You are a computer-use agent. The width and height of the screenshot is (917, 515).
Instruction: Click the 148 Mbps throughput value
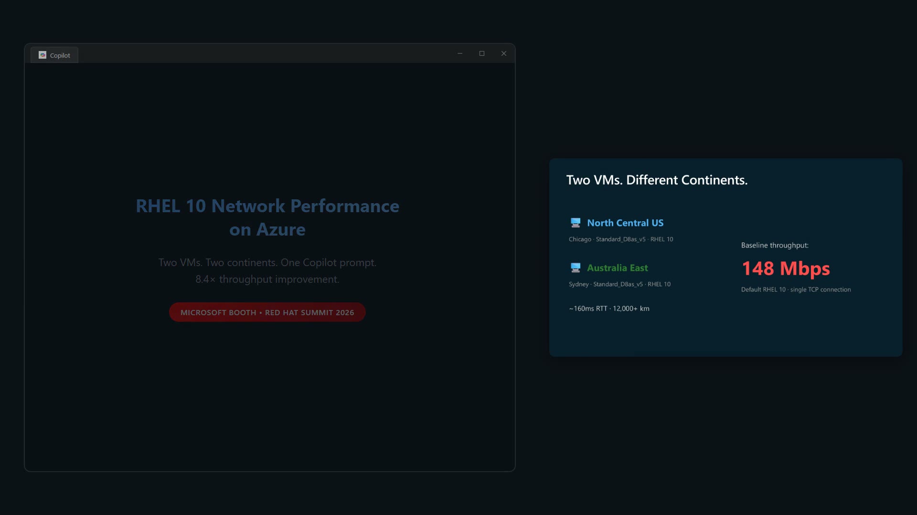coord(786,268)
